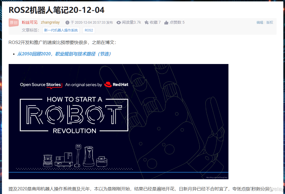The height and width of the screenshot is (194, 285).
Task: Click the eye read-count icon
Action: click(x=118, y=23)
